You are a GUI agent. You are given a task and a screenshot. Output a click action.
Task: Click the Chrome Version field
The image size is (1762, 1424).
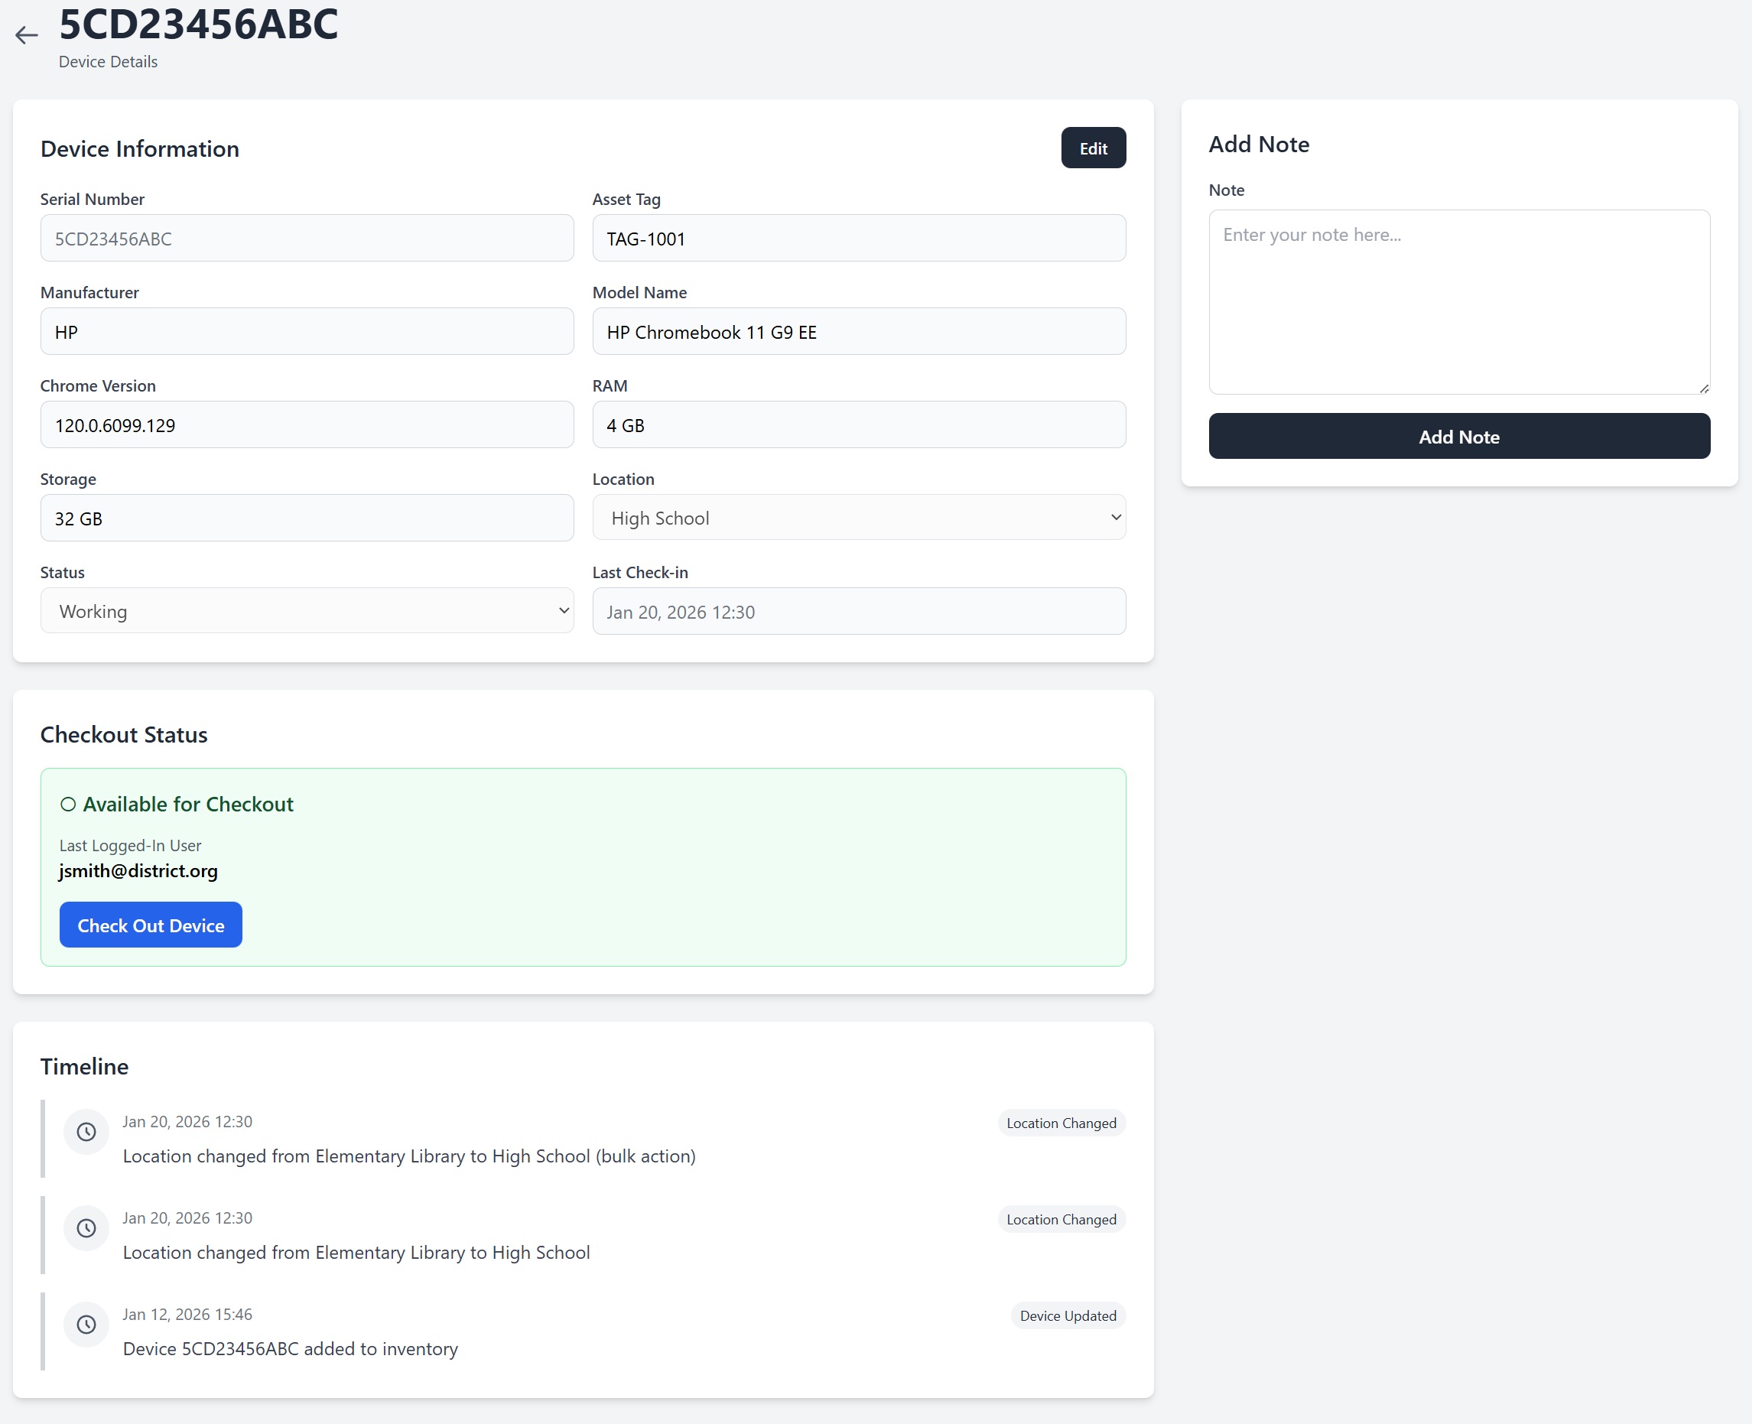click(306, 425)
